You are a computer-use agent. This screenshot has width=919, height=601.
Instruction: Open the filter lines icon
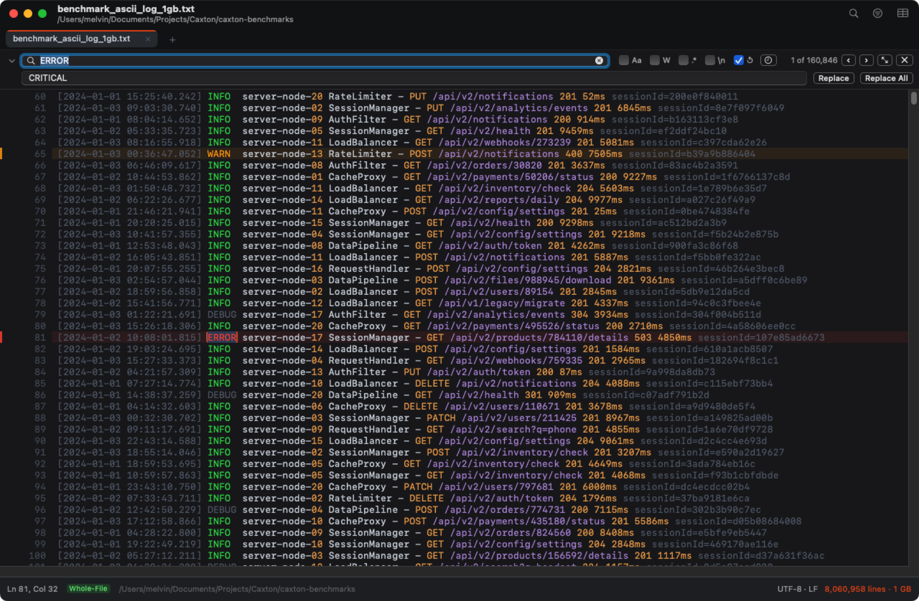pos(878,13)
